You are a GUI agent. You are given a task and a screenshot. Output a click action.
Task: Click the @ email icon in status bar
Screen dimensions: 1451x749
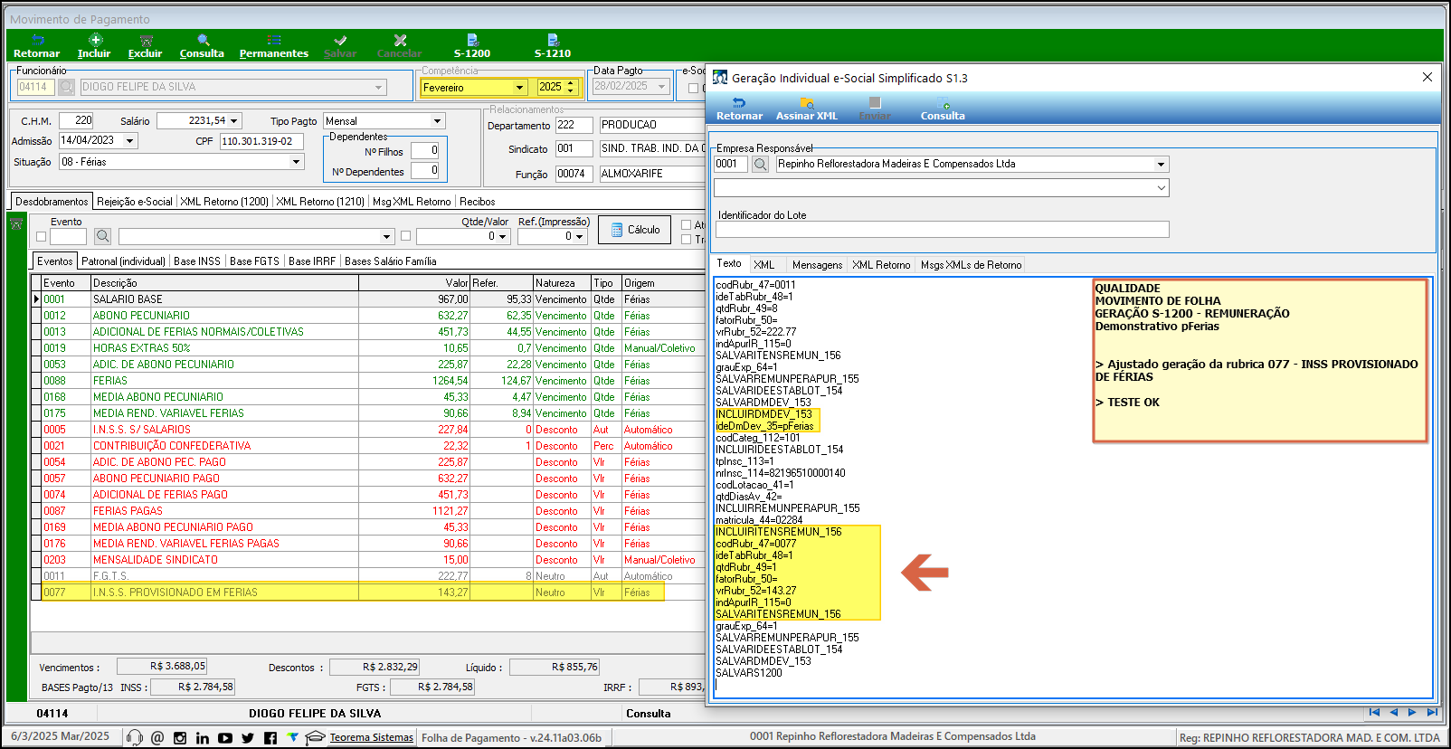pyautogui.click(x=157, y=738)
